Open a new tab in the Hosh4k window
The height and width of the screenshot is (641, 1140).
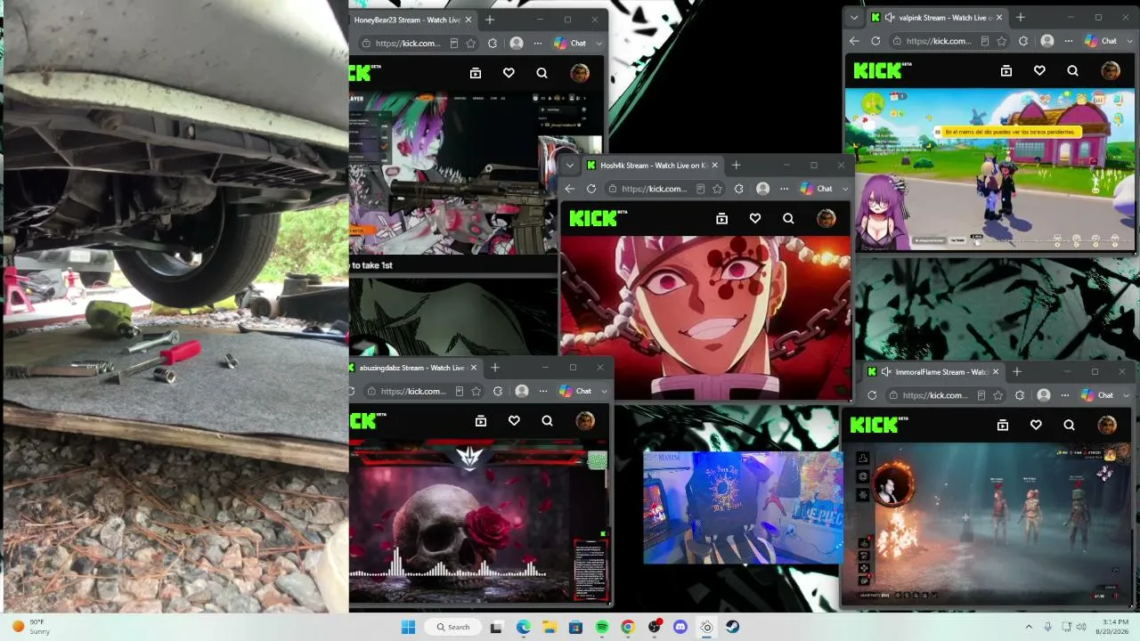[736, 166]
